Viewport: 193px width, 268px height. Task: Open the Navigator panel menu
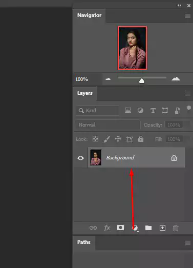[x=188, y=15]
